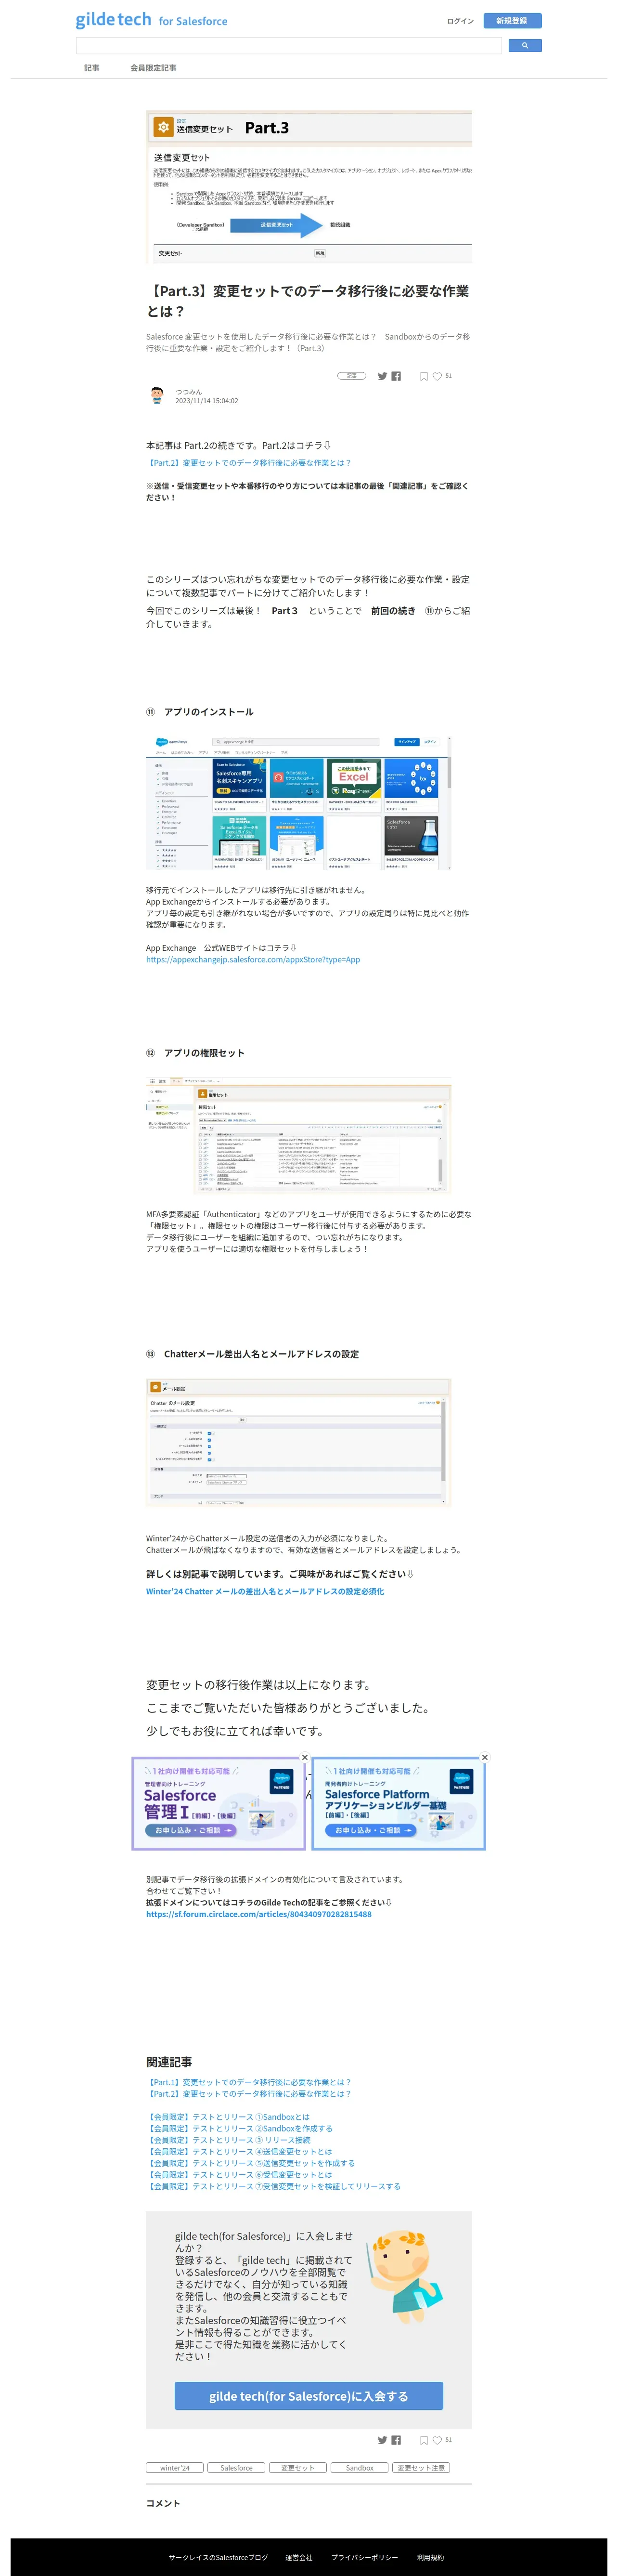Open the sf.forum.circlace.com articles link
The image size is (618, 2576).
258,1914
